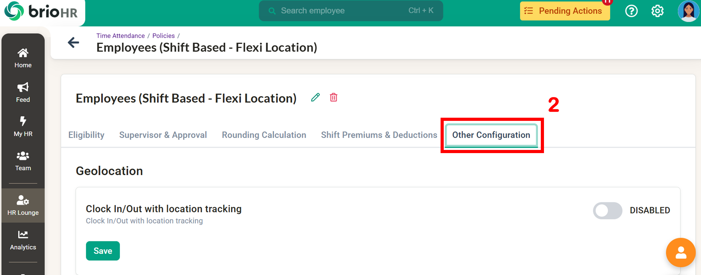The height and width of the screenshot is (275, 701).
Task: Click the pencil edit policy icon
Action: 315,97
